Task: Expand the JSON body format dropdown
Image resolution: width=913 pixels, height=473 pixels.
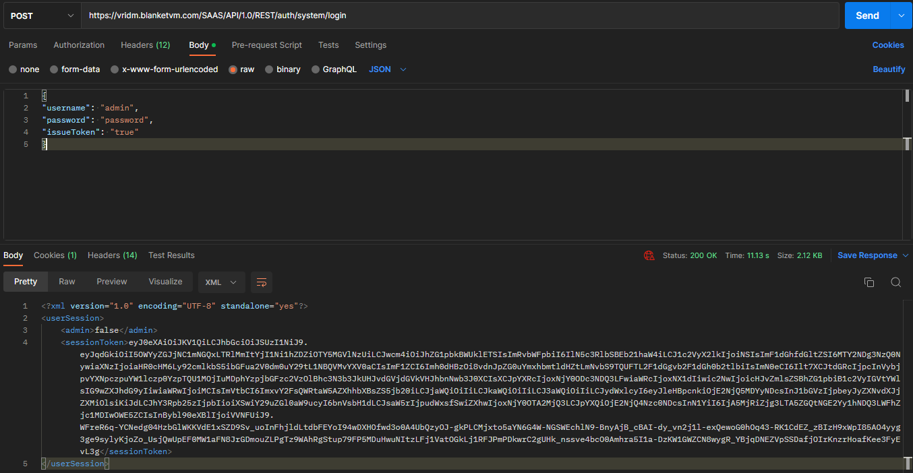Action: tap(388, 69)
